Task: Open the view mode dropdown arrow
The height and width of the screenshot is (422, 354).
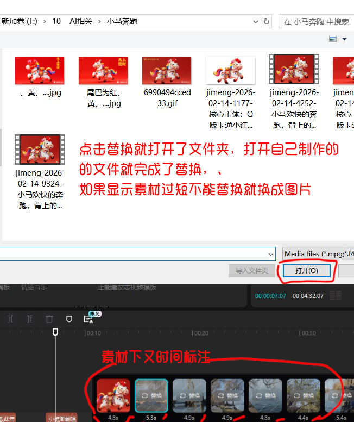Action: click(344, 39)
